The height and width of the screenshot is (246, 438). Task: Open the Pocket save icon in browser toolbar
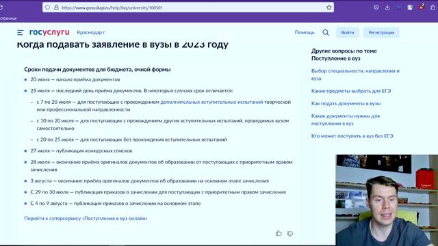point(376,8)
